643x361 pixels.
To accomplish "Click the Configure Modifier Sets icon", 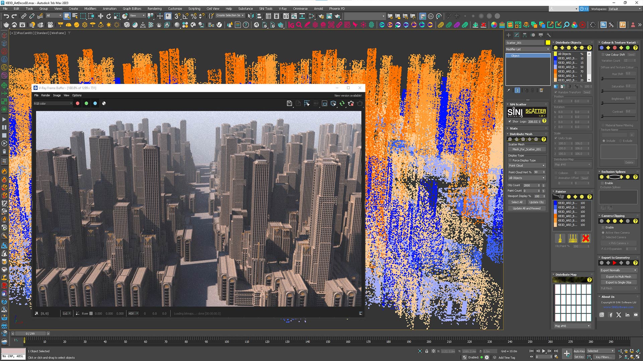I will pos(542,90).
